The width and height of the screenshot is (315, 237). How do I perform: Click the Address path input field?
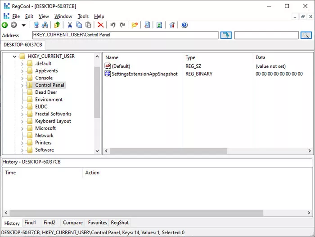coord(125,35)
